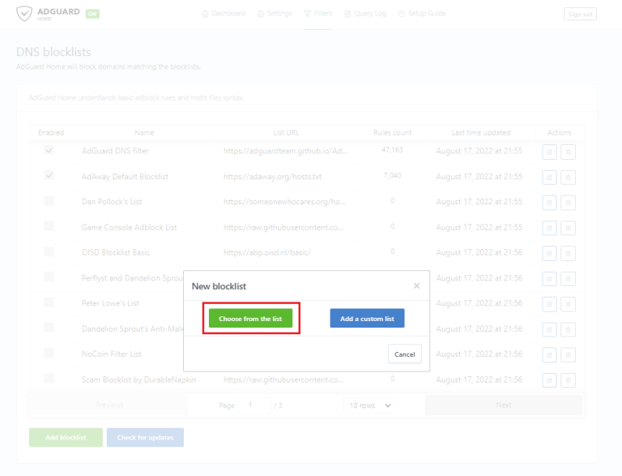
Task: Click edit icon for AdGuard DNS filter
Action: [549, 152]
